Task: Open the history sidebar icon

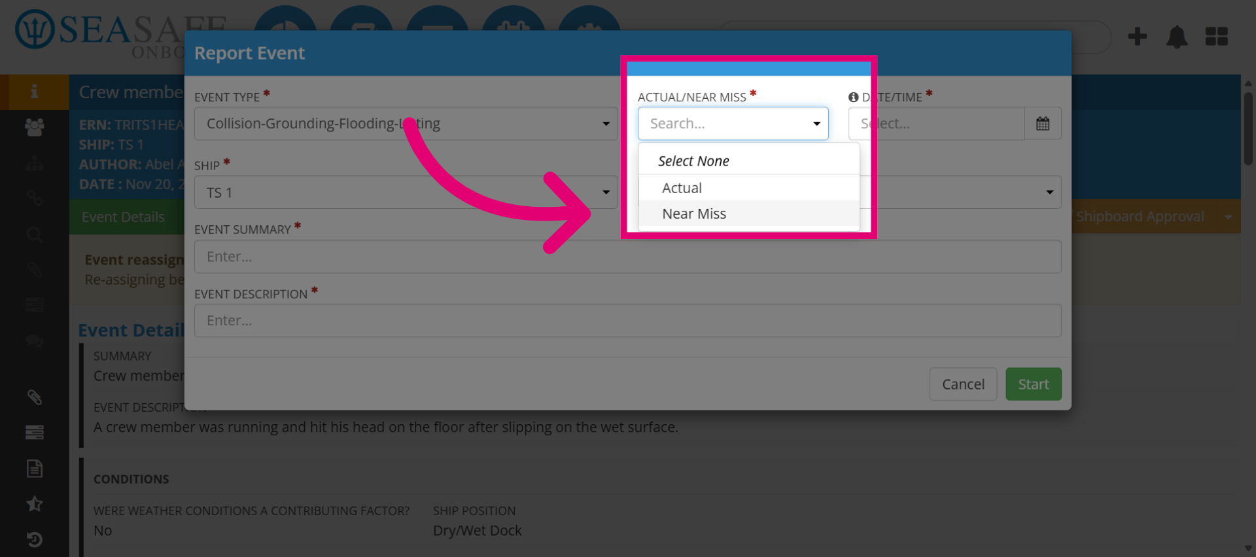Action: (x=34, y=539)
